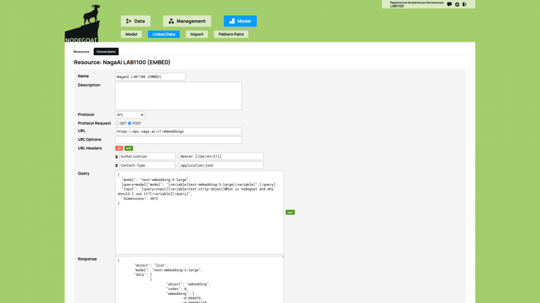540x303 pixels.
Task: Open the Protocol dropdown
Action: tap(130, 115)
